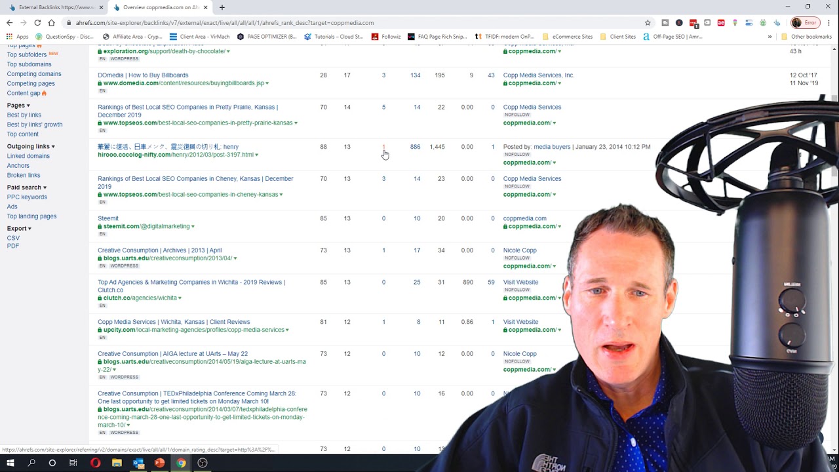The width and height of the screenshot is (839, 472).
Task: Open the Other bookmarks folder
Action: (x=806, y=37)
